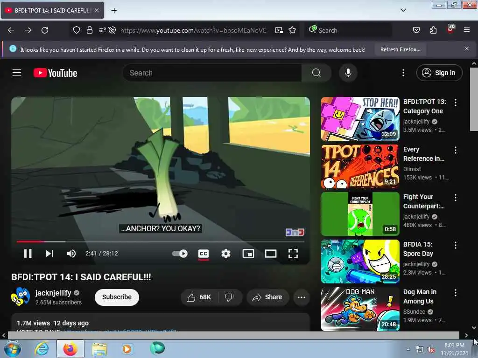
Task: Open the Pocket save icon
Action: (x=416, y=30)
